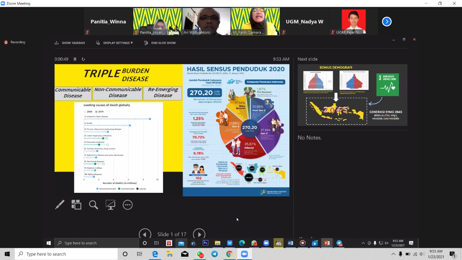The image size is (462, 260).
Task: Open more slide show options
Action: [x=127, y=205]
